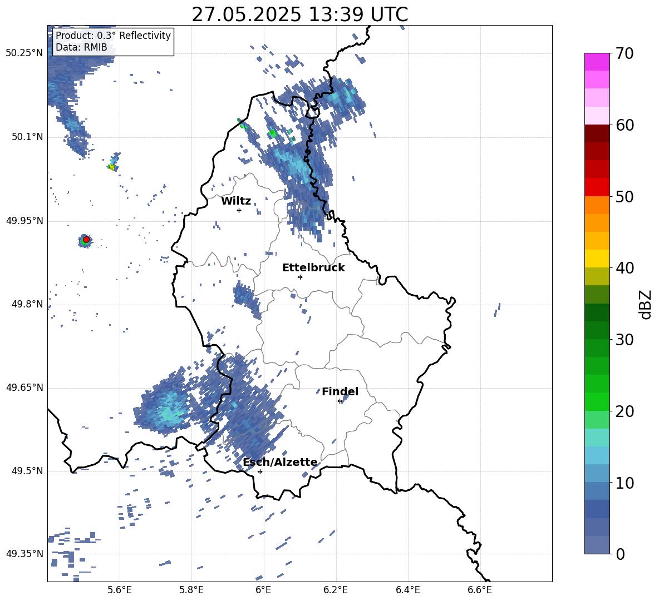Viewport: 659px width, 601px height.
Task: Click the cross marker below Ettelbruck
Action: click(300, 277)
